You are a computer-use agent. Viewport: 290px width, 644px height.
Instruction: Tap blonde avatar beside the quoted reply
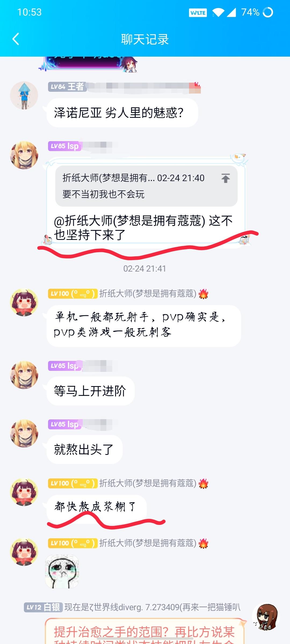tap(24, 155)
